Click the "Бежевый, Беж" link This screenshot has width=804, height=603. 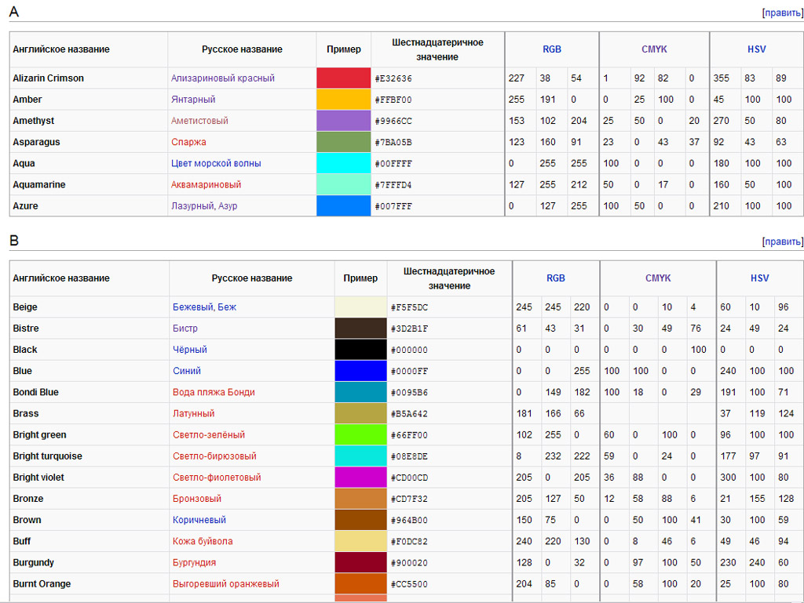[204, 307]
